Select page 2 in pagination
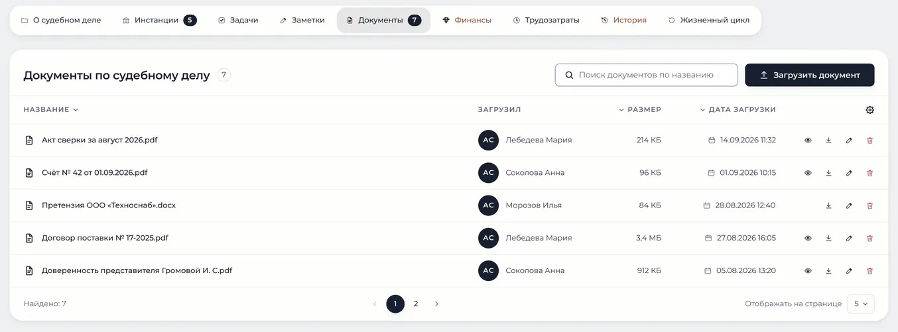The width and height of the screenshot is (898, 332). pyautogui.click(x=416, y=304)
